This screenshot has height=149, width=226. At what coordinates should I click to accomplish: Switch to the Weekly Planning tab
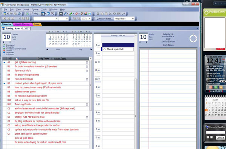click(22, 24)
